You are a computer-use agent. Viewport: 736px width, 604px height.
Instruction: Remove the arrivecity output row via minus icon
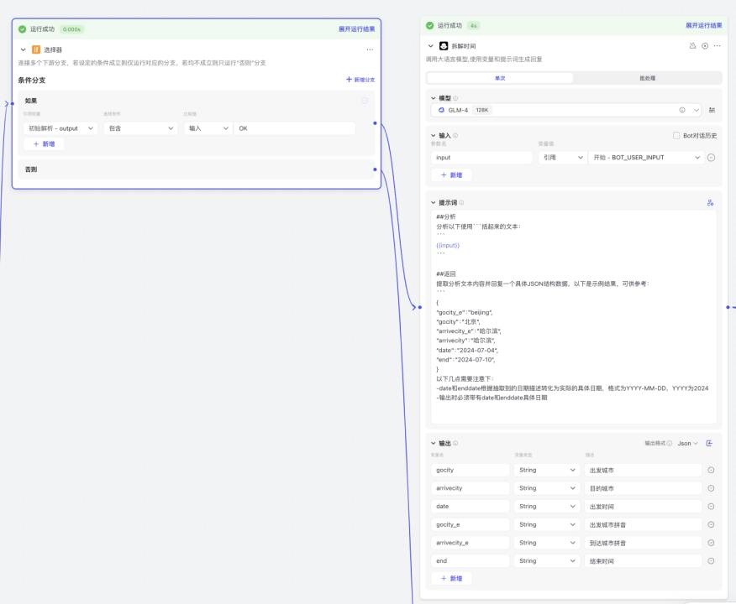[711, 487]
